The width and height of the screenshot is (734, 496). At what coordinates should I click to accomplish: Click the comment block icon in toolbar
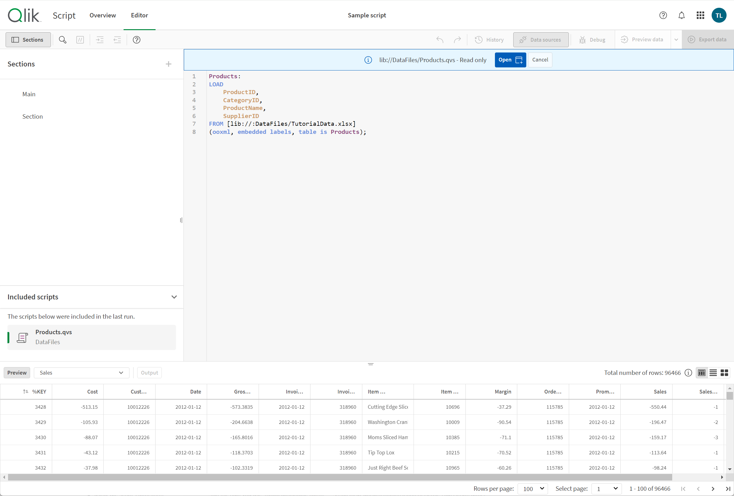pyautogui.click(x=80, y=39)
